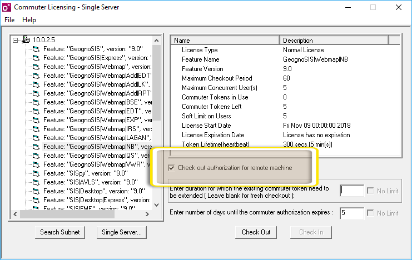Open the File menu
This screenshot has width=412, height=260.
tap(9, 20)
